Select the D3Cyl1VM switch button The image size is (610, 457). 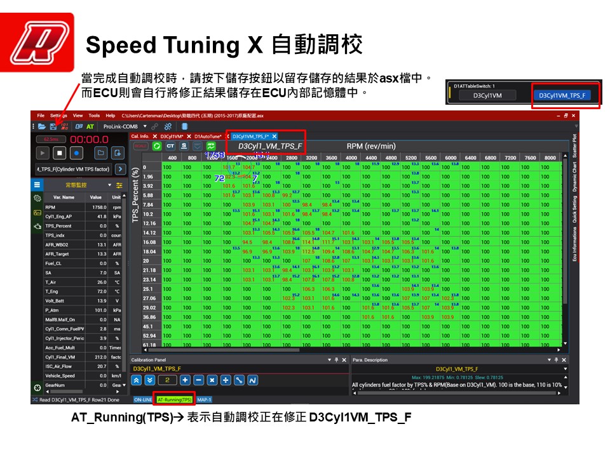(487, 95)
